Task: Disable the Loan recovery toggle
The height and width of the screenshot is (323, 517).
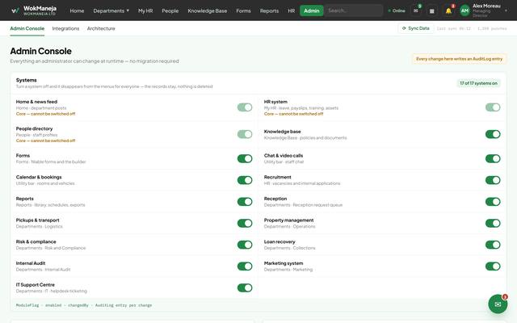Action: [493, 245]
